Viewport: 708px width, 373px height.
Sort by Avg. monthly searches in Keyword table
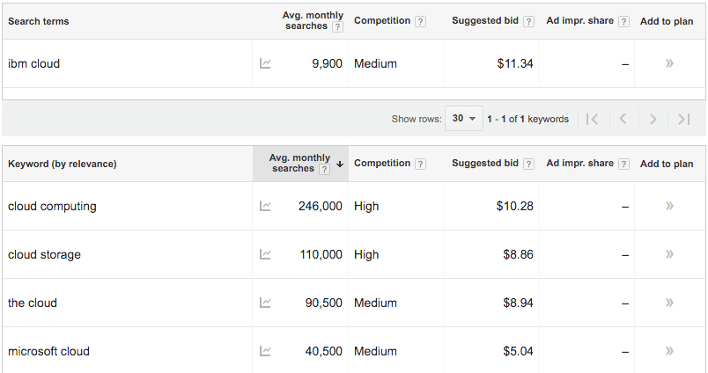point(300,164)
